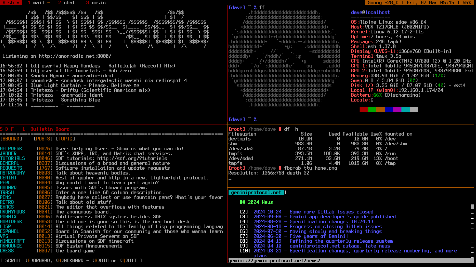476x267 pixels.
Task: Switch to the "1 mail" tmux window
Action: (36, 2)
